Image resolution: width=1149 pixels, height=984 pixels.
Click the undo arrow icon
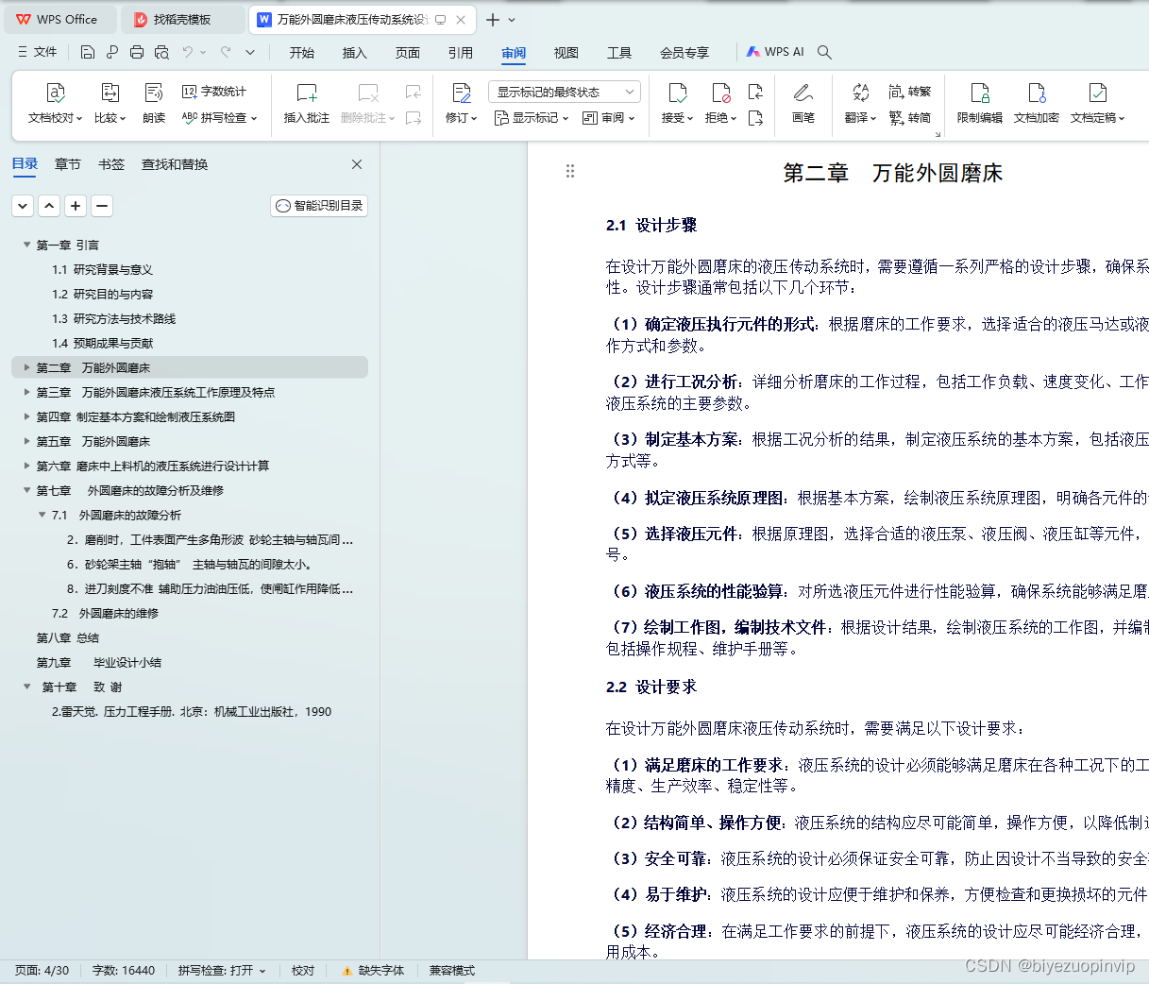pyautogui.click(x=188, y=53)
